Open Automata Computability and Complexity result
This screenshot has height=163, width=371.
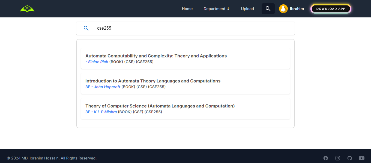[185, 59]
